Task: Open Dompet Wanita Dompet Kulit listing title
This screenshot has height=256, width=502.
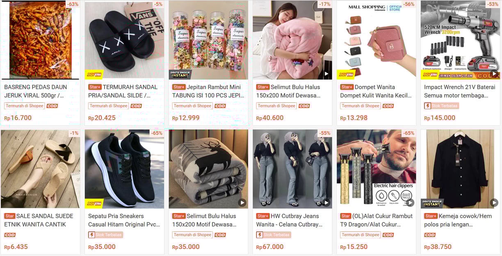Action: point(376,91)
